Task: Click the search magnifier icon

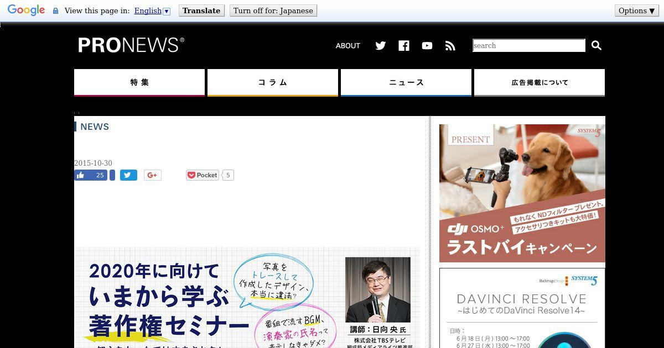Action: (x=596, y=45)
